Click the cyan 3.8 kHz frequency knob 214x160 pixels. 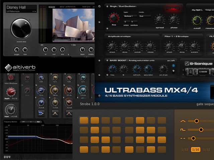pos(83,90)
